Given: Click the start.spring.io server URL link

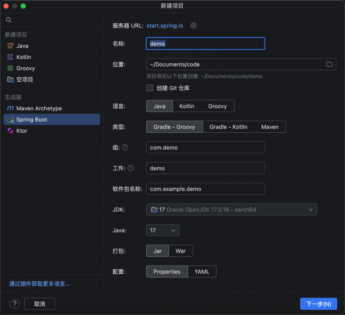Looking at the screenshot, I should (x=165, y=26).
